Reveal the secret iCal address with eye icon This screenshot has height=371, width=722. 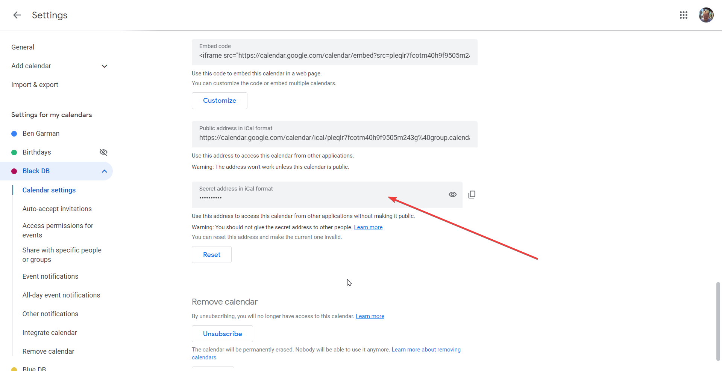click(x=452, y=194)
